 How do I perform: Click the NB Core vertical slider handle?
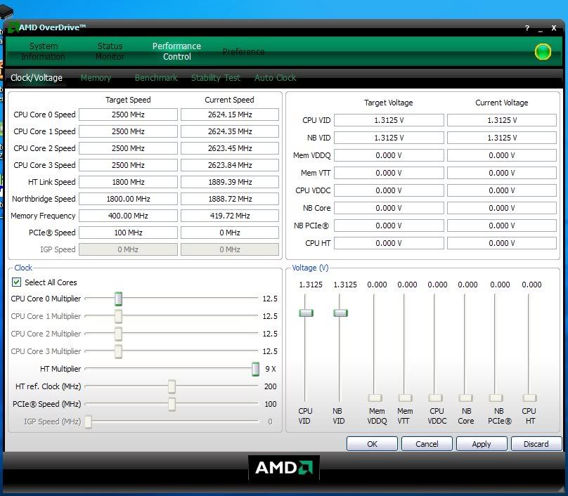(465, 398)
